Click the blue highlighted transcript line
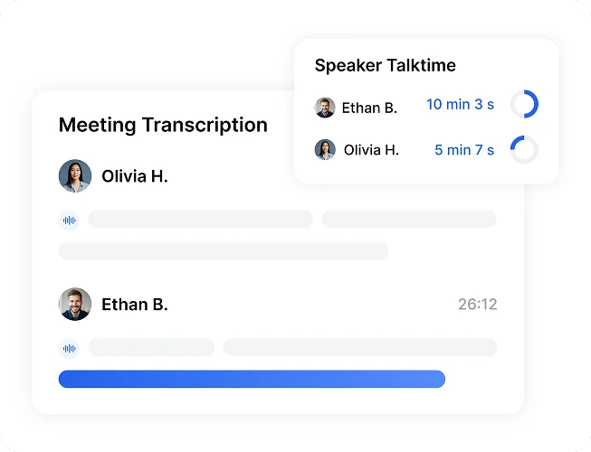Image resolution: width=591 pixels, height=452 pixels. [x=252, y=379]
